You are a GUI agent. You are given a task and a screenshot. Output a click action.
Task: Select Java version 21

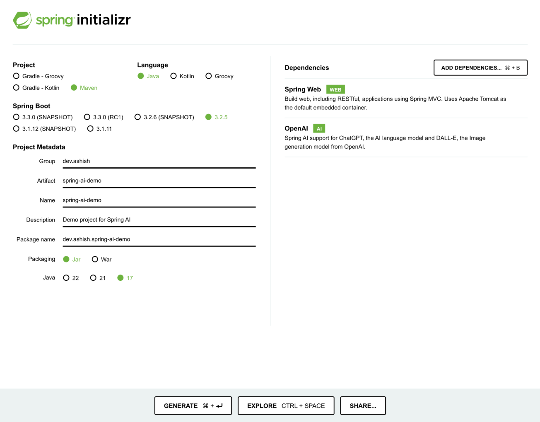pyautogui.click(x=98, y=278)
